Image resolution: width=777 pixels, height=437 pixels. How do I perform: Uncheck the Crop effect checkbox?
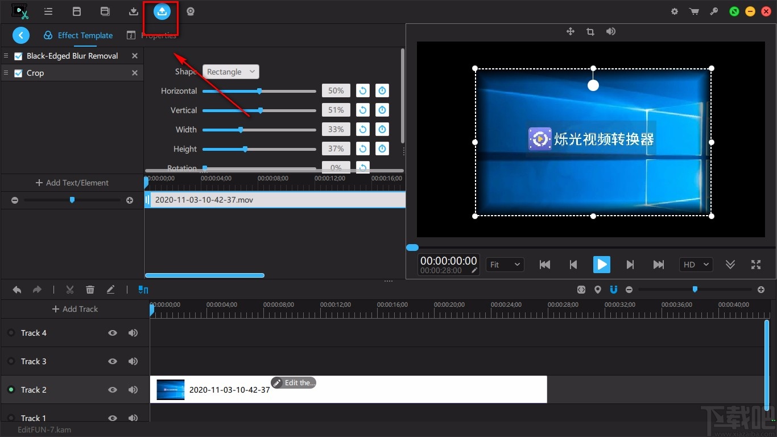(x=18, y=73)
